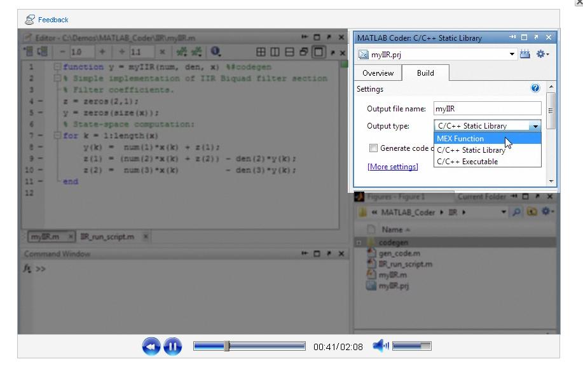Pick C/C++ Static Library in the dropdown list
This screenshot has width=583, height=366.
click(x=470, y=150)
